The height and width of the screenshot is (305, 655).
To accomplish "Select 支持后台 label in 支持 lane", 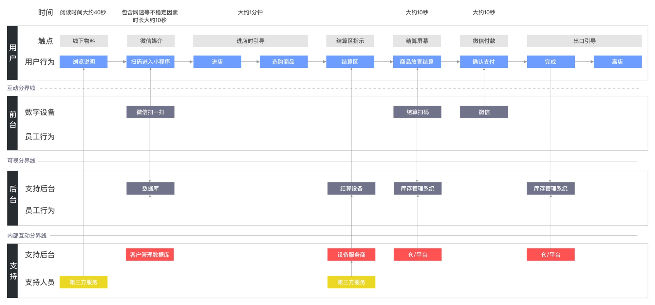I will [x=40, y=255].
